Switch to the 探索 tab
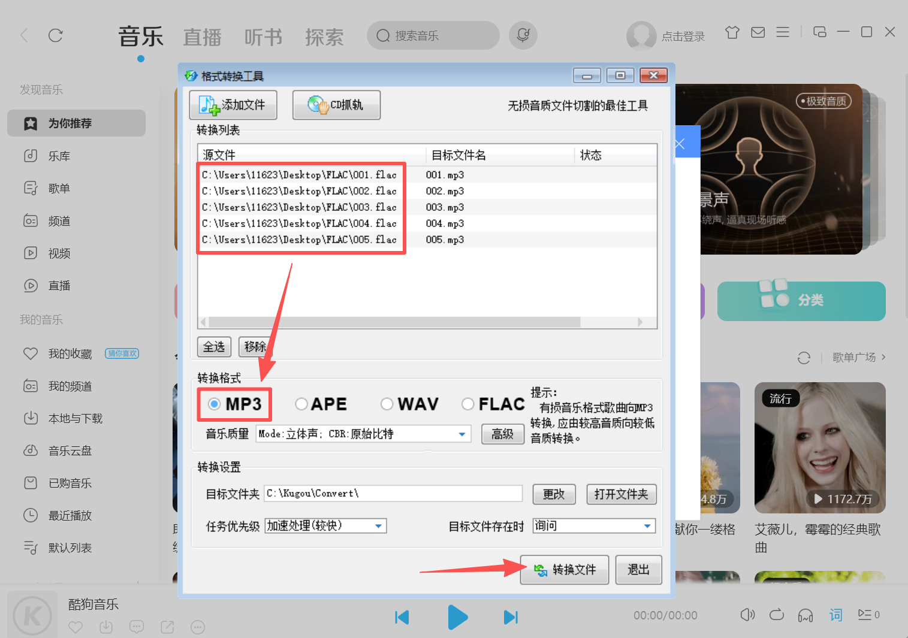Image resolution: width=908 pixels, height=638 pixels. point(324,37)
